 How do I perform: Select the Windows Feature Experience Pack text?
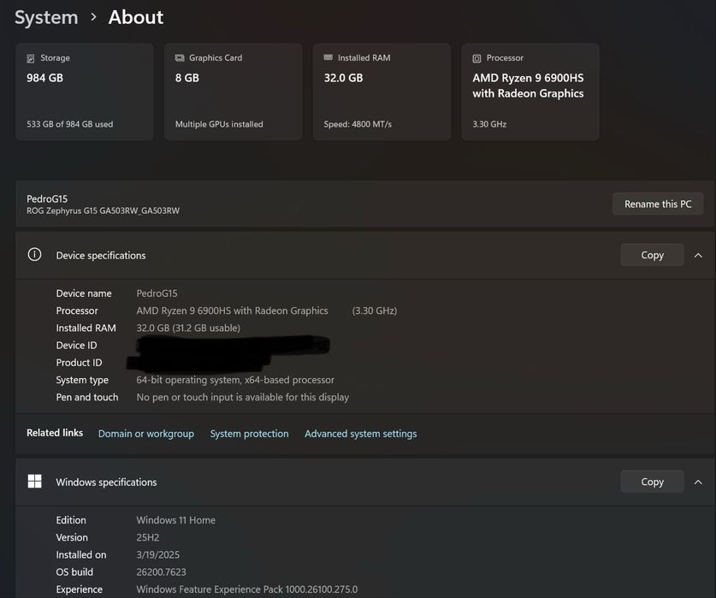247,589
